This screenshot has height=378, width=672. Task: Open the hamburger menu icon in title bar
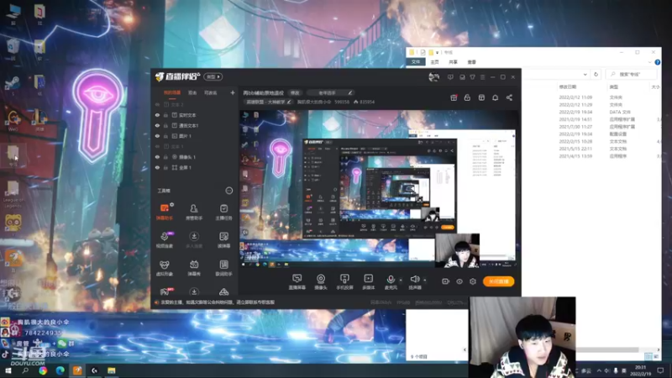click(482, 77)
